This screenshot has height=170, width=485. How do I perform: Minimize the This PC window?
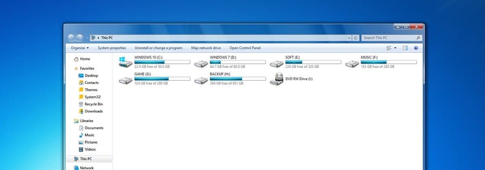coord(397,26)
